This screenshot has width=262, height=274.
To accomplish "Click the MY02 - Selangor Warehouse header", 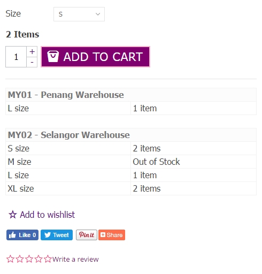I will click(x=131, y=135).
